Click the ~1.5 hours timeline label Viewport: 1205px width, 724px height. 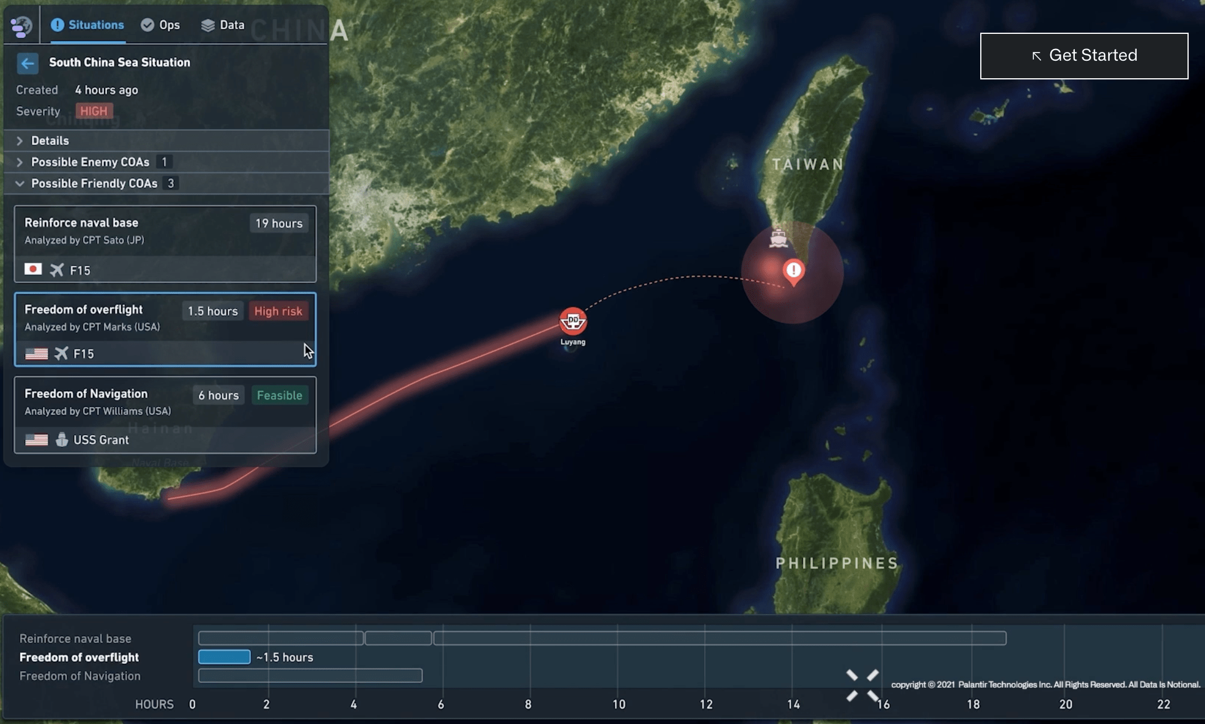[x=285, y=657]
